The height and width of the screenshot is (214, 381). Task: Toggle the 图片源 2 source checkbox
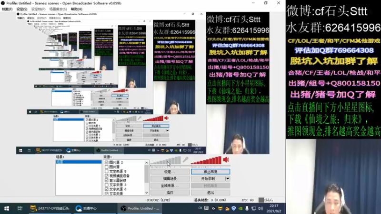(x=106, y=162)
